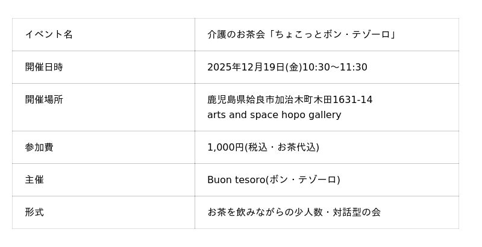
Task: Click the 形式 label cell
Action: (x=34, y=212)
